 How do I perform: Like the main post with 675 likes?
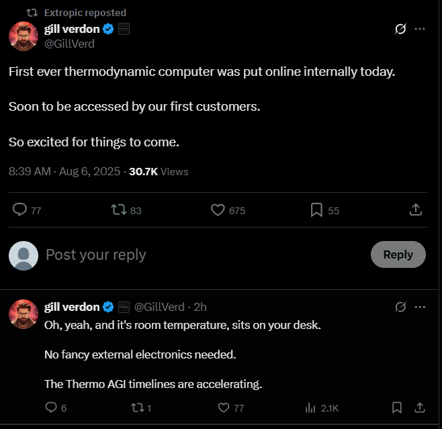[218, 210]
